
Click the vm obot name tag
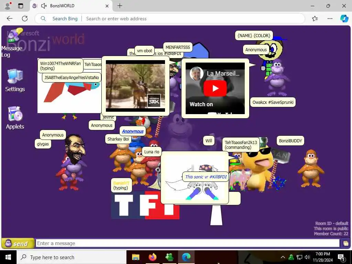tap(145, 51)
